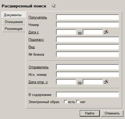Screen dimensions: 125x119
Task: Click the Найти button
Action: click(90, 113)
